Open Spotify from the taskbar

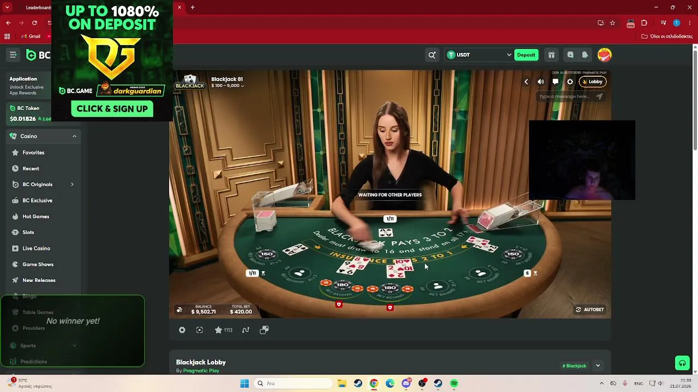pyautogui.click(x=454, y=383)
